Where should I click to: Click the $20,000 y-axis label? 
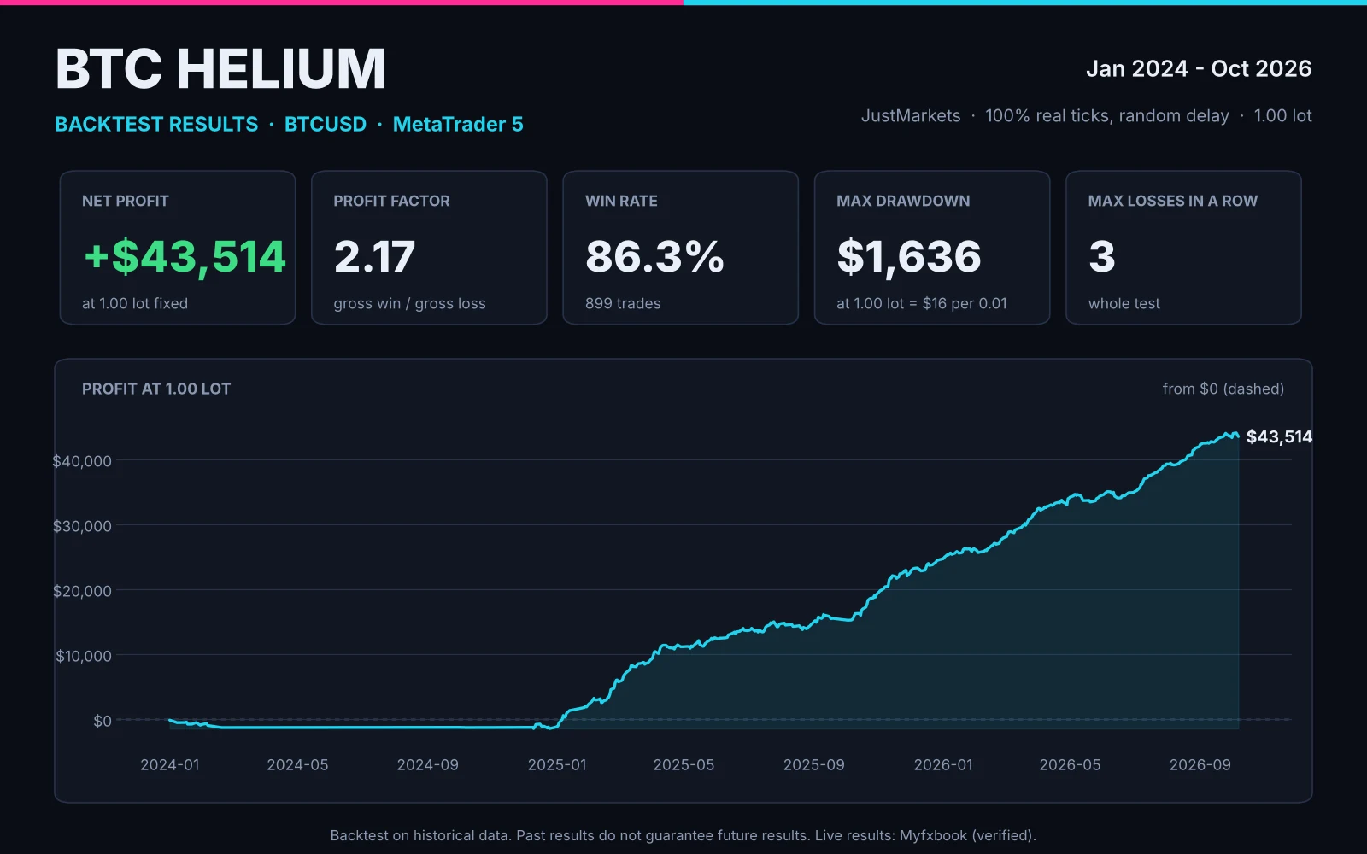(x=82, y=591)
